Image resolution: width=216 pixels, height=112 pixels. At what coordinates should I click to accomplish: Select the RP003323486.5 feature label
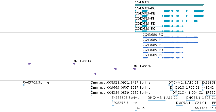204,108
